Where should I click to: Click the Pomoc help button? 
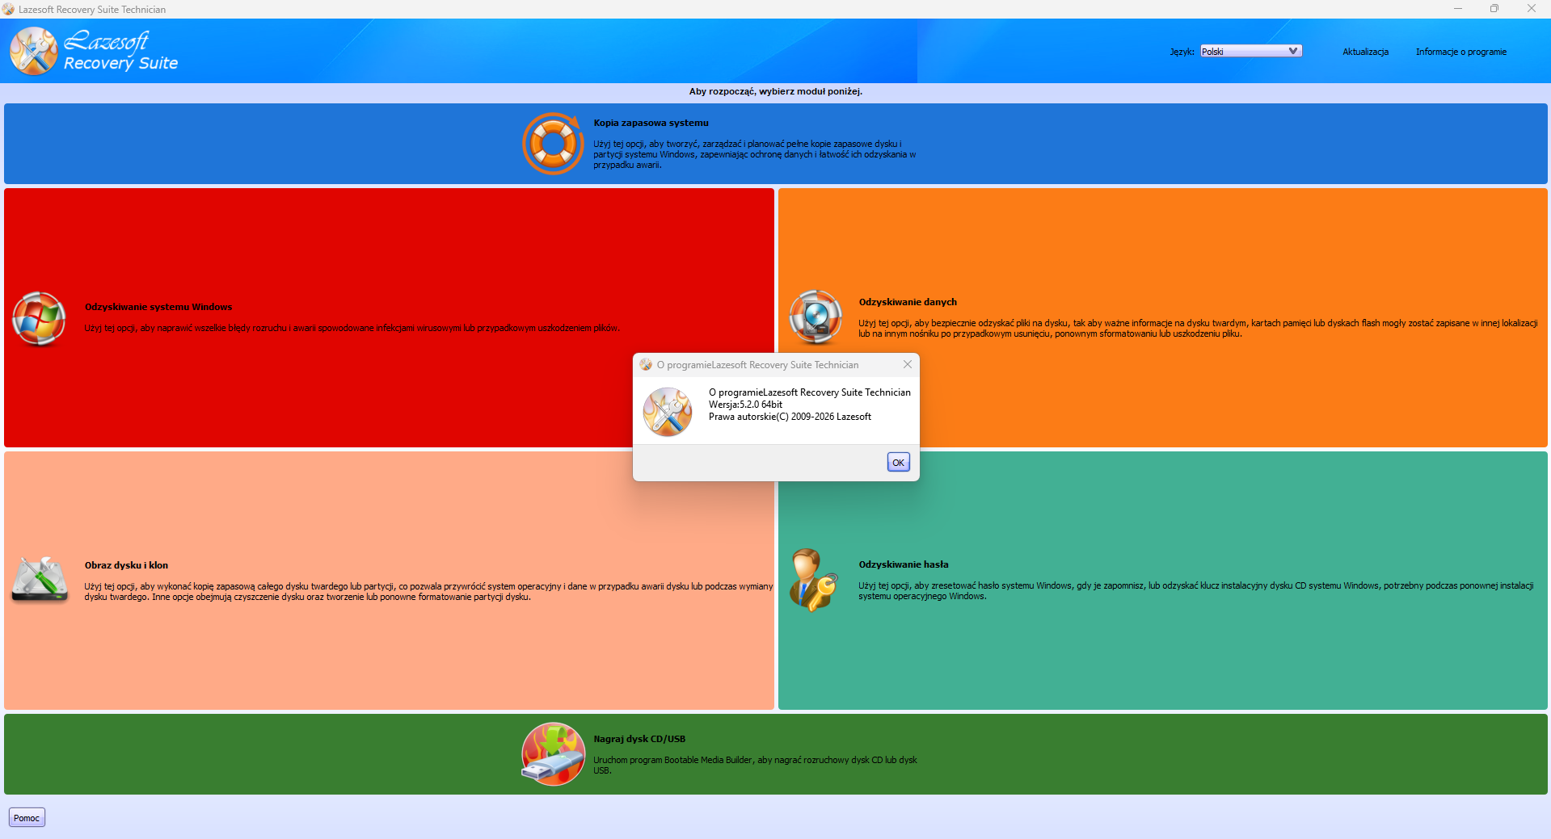point(27,818)
